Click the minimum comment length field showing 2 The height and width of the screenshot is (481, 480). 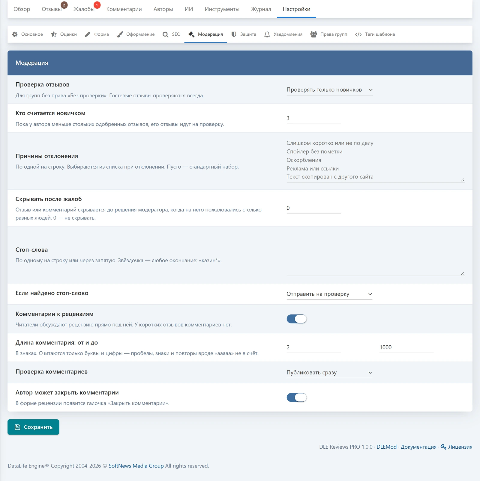point(314,347)
